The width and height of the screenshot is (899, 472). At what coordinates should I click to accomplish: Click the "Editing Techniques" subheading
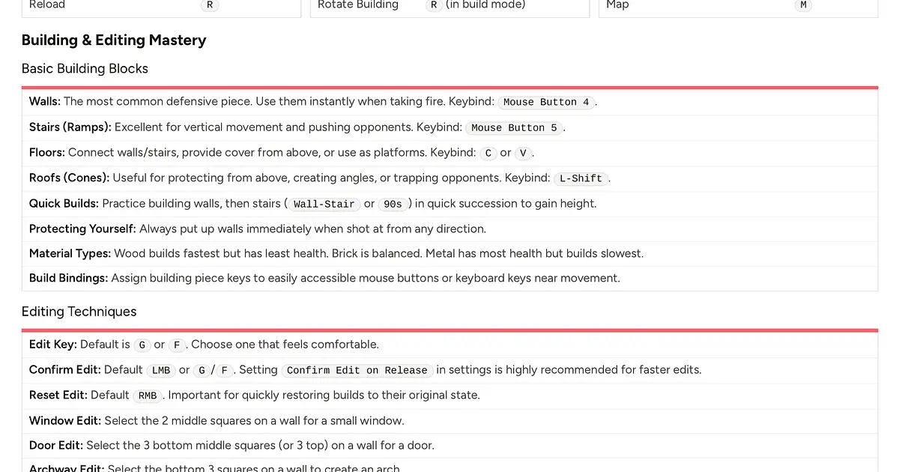[x=79, y=312]
